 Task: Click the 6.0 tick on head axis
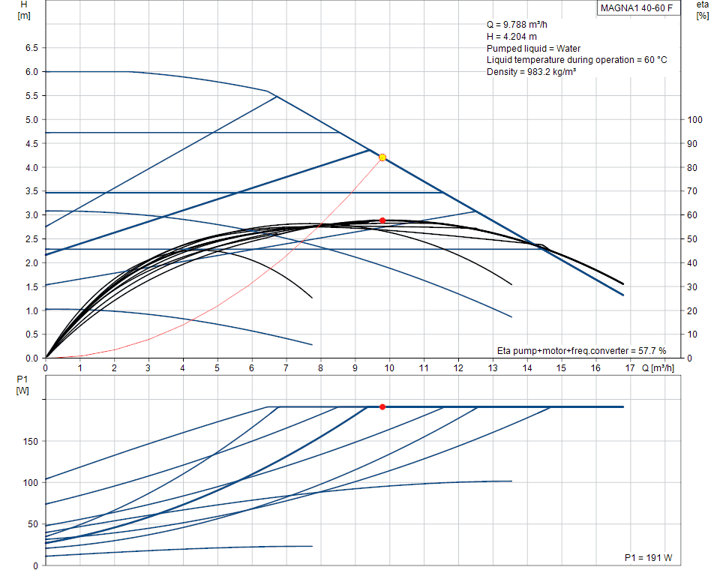[x=32, y=72]
